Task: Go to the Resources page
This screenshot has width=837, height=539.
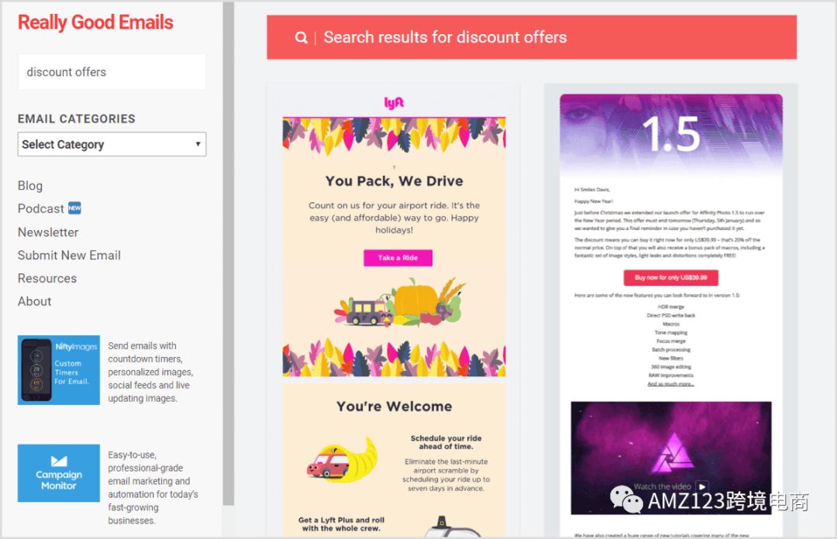Action: pyautogui.click(x=47, y=278)
